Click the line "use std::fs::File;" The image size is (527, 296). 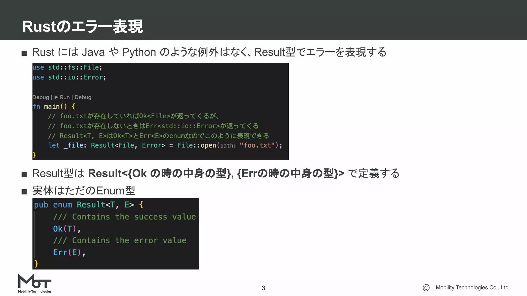click(67, 67)
